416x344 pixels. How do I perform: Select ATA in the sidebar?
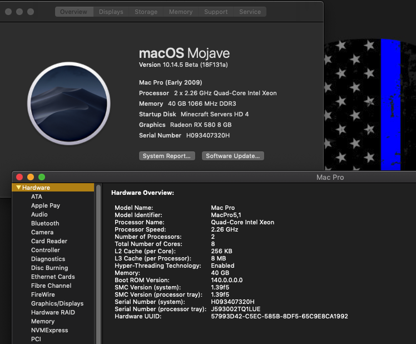point(37,196)
